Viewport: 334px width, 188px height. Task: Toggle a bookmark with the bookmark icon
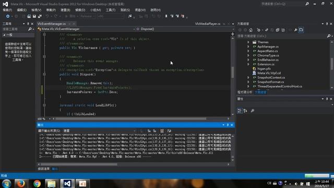[166, 16]
